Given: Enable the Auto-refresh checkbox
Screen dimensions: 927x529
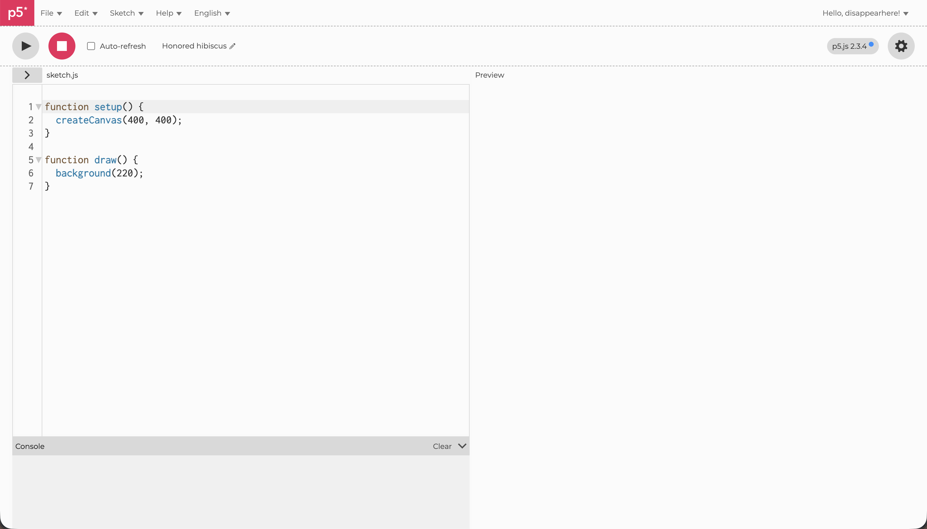Looking at the screenshot, I should tap(91, 46).
